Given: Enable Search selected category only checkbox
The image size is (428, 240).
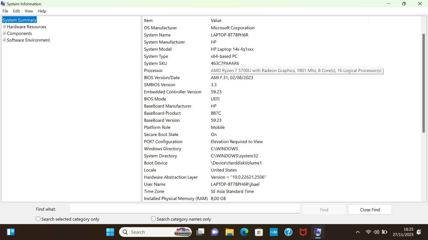Looking at the screenshot, I should 38,219.
